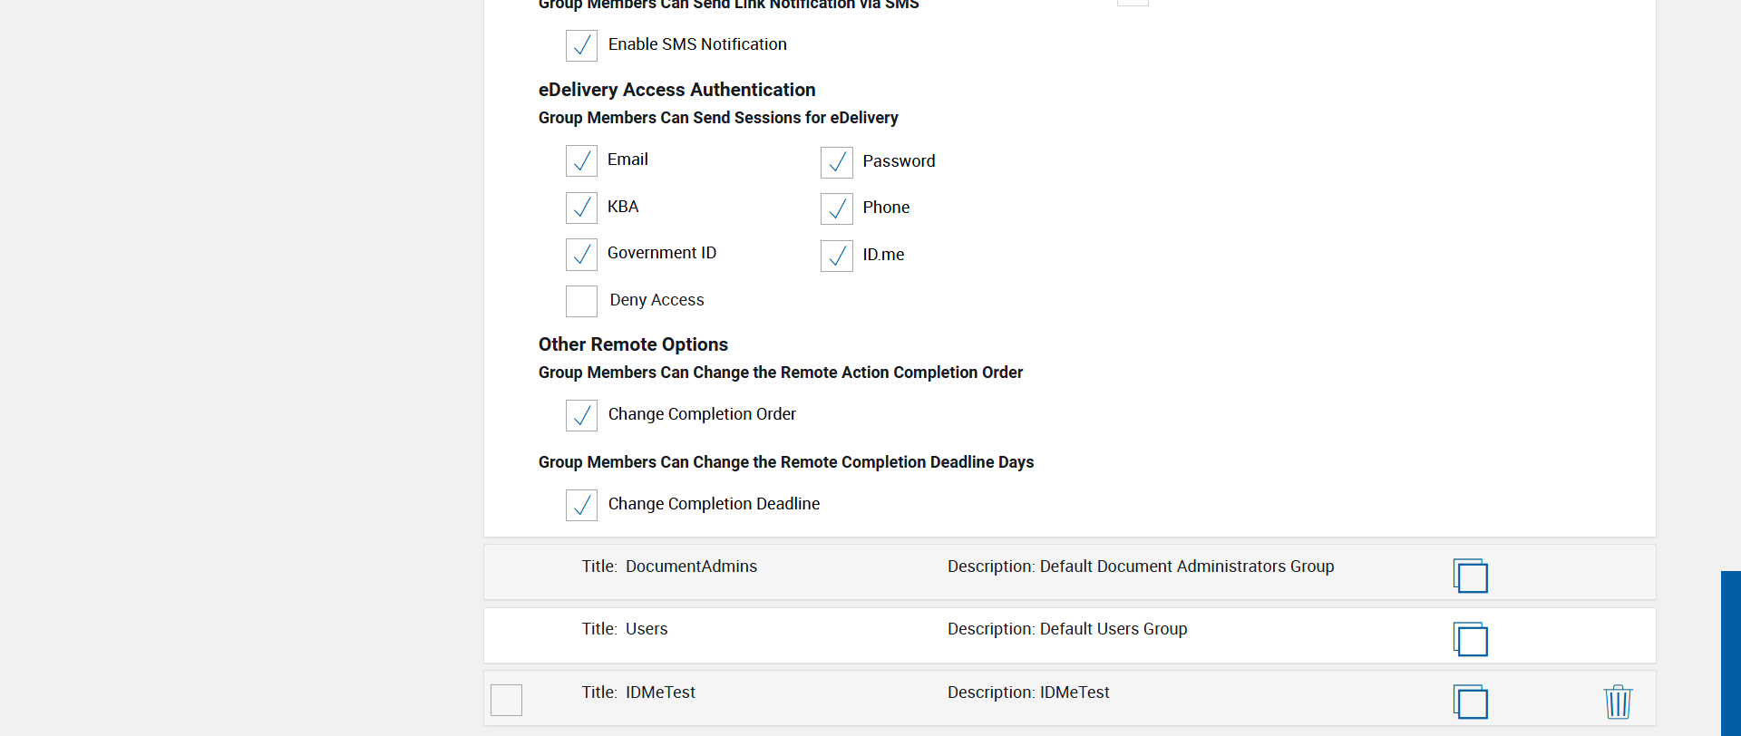Select the IDMeTest row checkbox

click(506, 700)
